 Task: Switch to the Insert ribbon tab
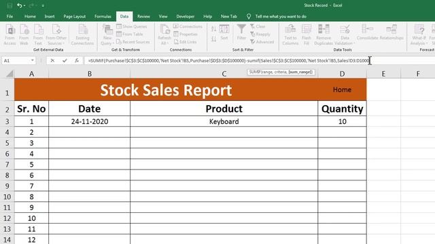tap(50, 16)
